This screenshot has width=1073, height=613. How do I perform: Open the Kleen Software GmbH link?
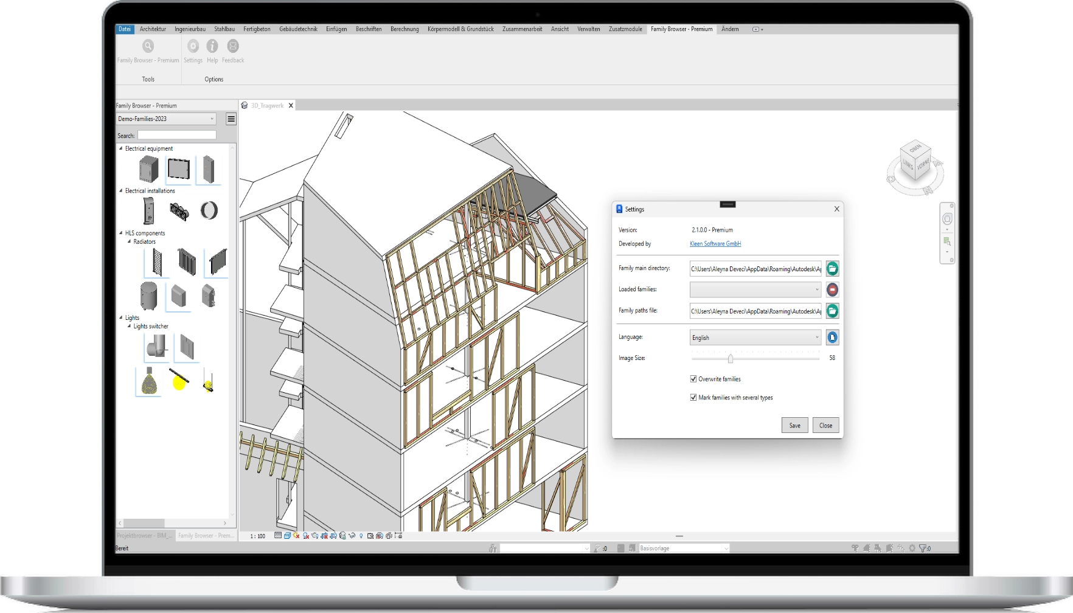tap(715, 244)
